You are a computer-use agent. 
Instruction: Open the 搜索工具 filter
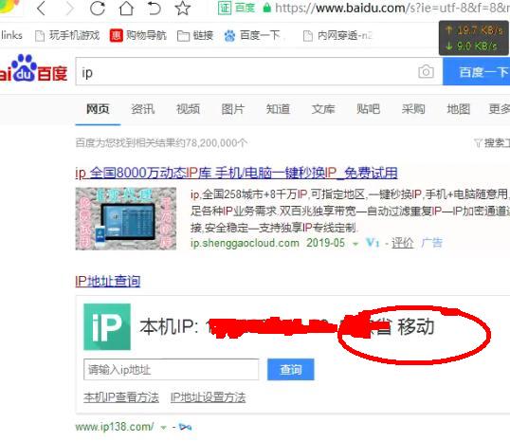[x=491, y=142]
